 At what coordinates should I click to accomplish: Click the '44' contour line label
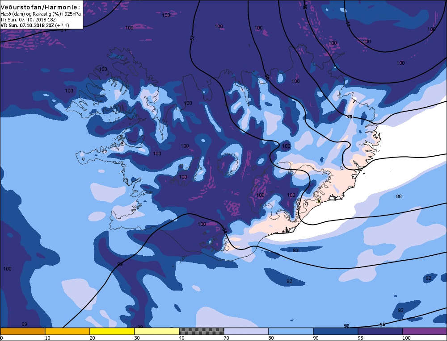347,24
